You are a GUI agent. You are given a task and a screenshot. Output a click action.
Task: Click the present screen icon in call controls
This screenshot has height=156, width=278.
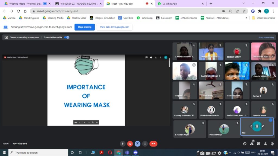[138, 144]
